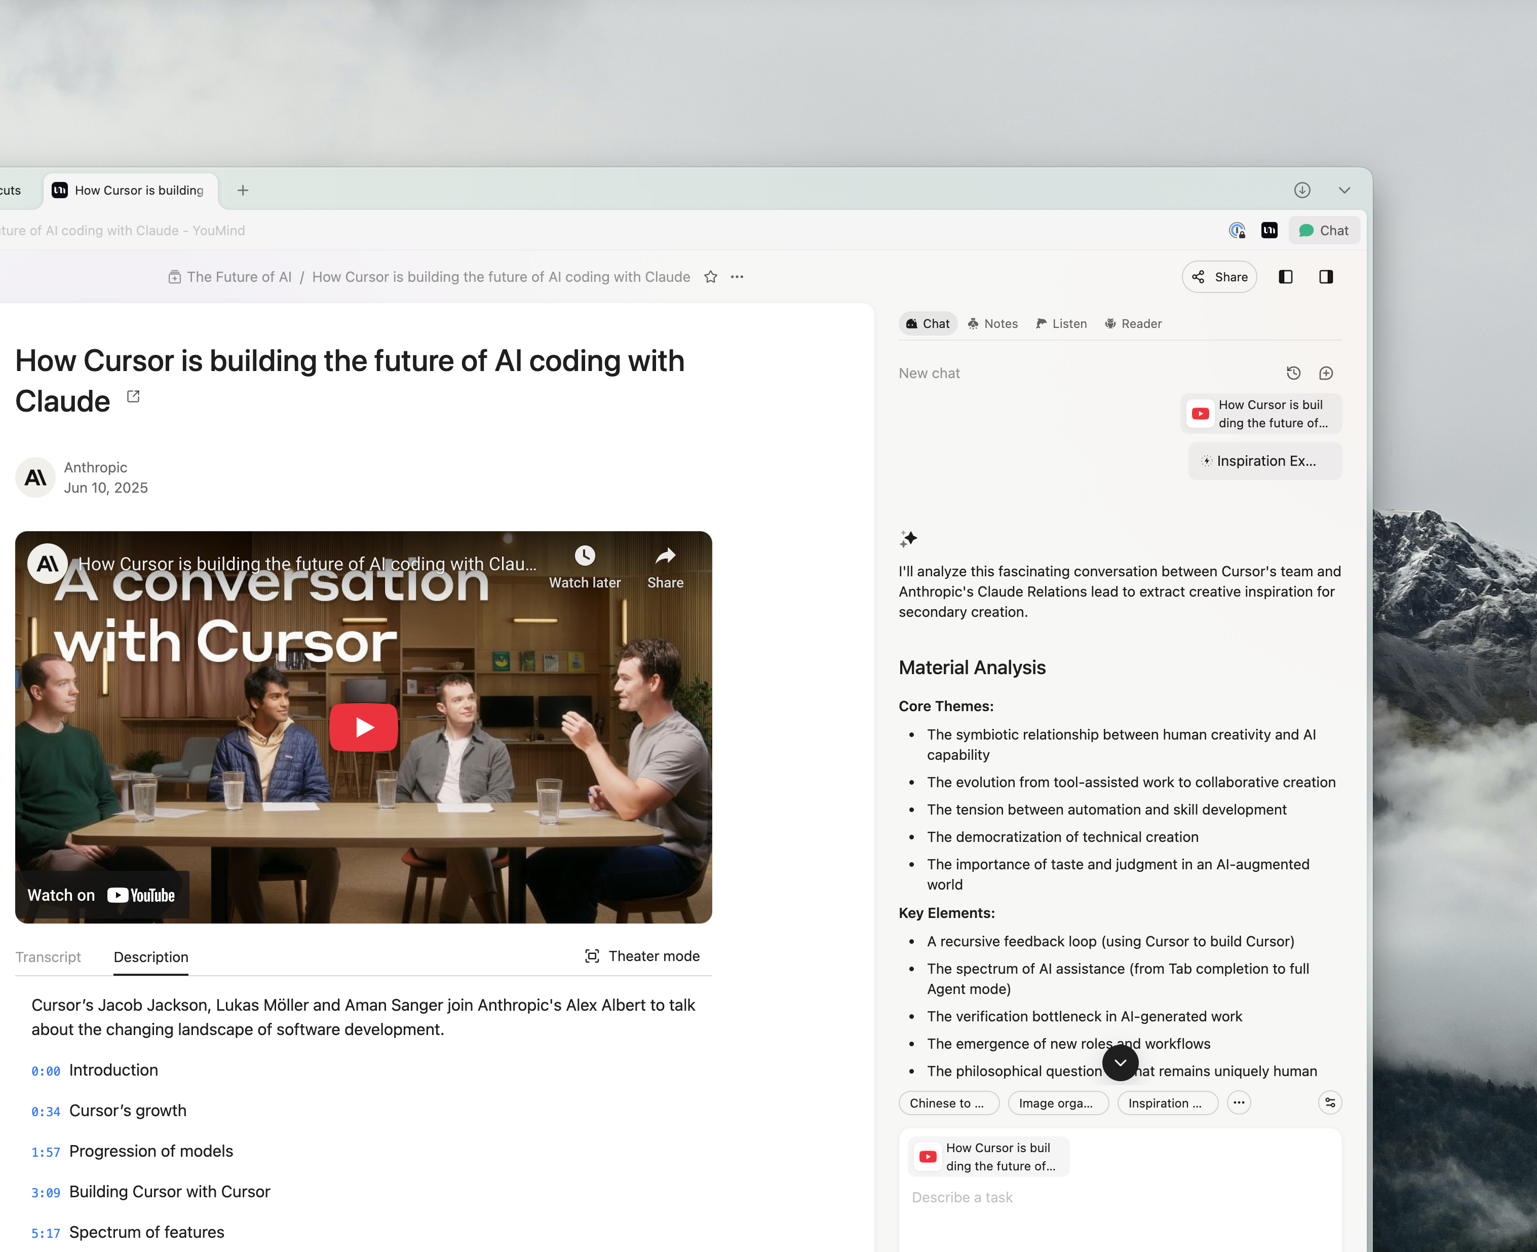
Task: Toggle the right sidebar panel
Action: tap(1326, 277)
